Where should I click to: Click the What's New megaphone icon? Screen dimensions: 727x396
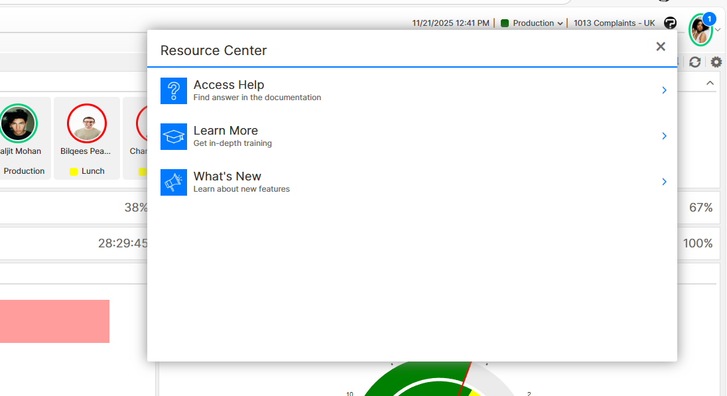(173, 182)
